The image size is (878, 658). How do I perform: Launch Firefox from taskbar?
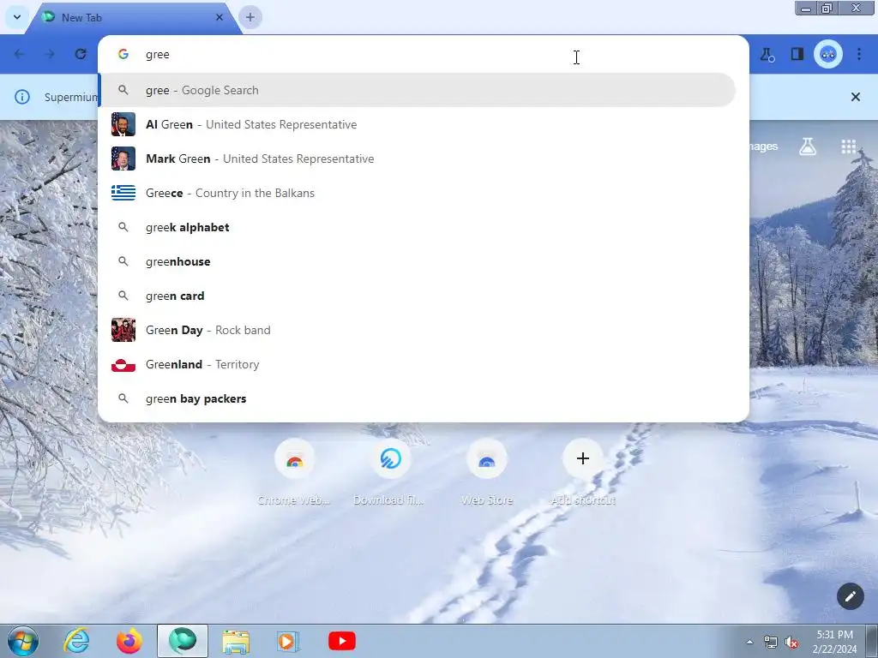coord(129,641)
